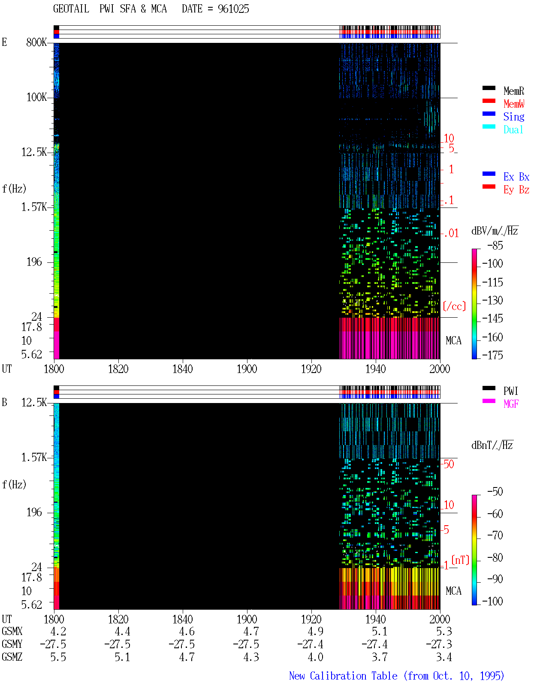549x683 pixels.
Task: Click the black MemR legend swatch
Action: (489, 88)
